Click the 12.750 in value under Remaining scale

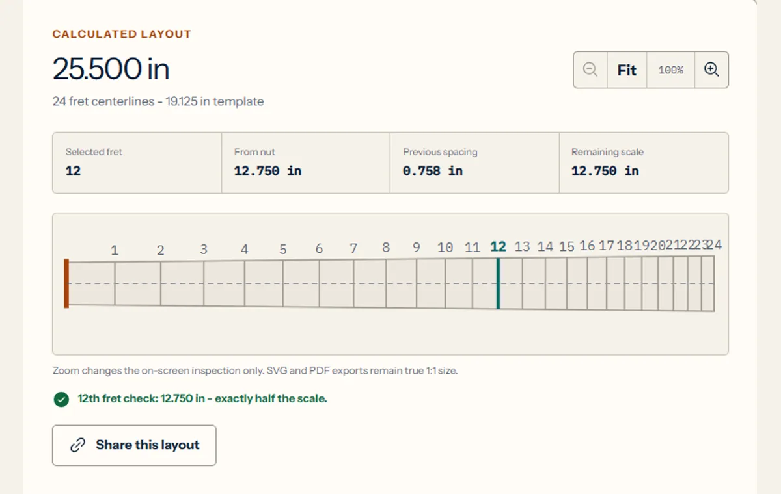click(x=605, y=172)
